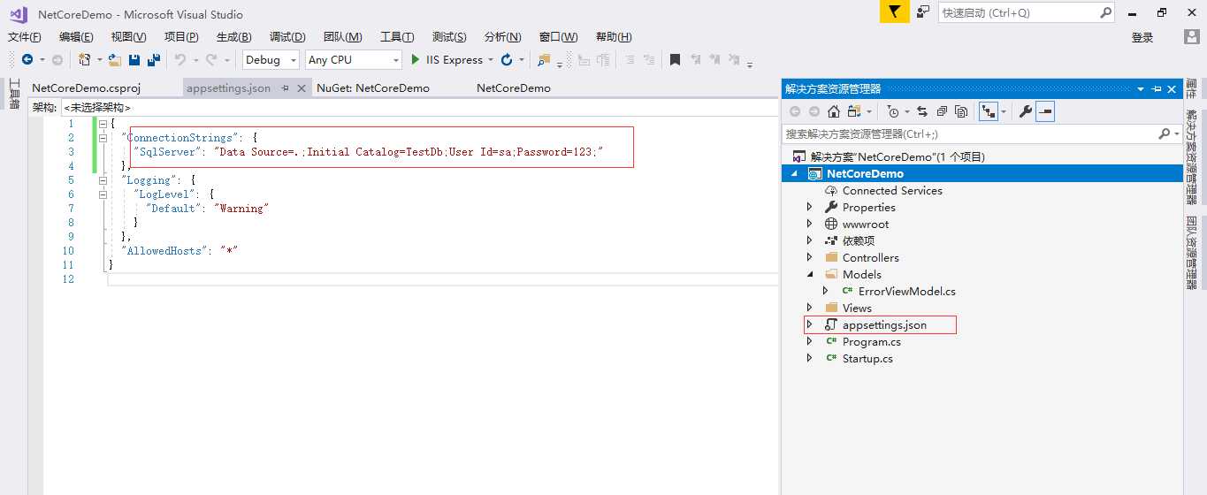Click the pending changes filter clock icon
Viewport: 1207px width, 495px height.
point(892,111)
